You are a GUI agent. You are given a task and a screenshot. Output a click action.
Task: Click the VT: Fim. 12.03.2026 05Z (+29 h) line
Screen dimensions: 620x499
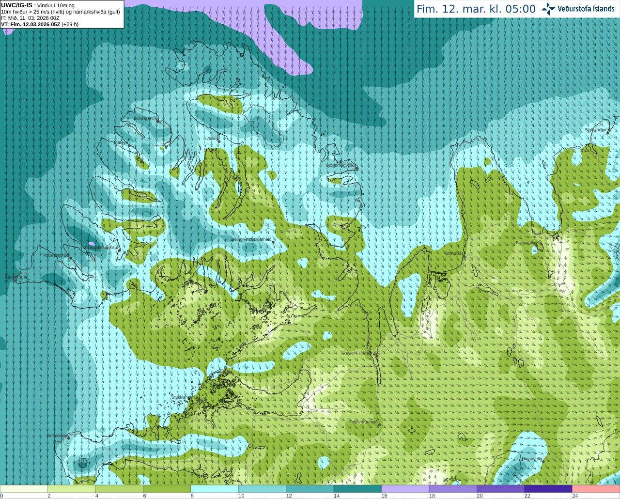click(x=40, y=24)
